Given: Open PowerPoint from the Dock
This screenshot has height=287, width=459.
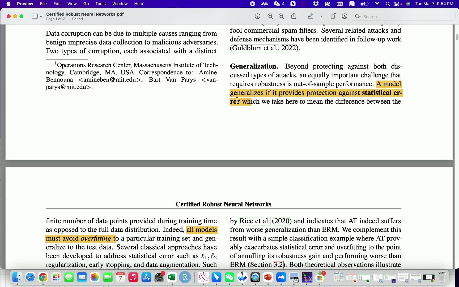Looking at the screenshot, I should pyautogui.click(x=268, y=277).
